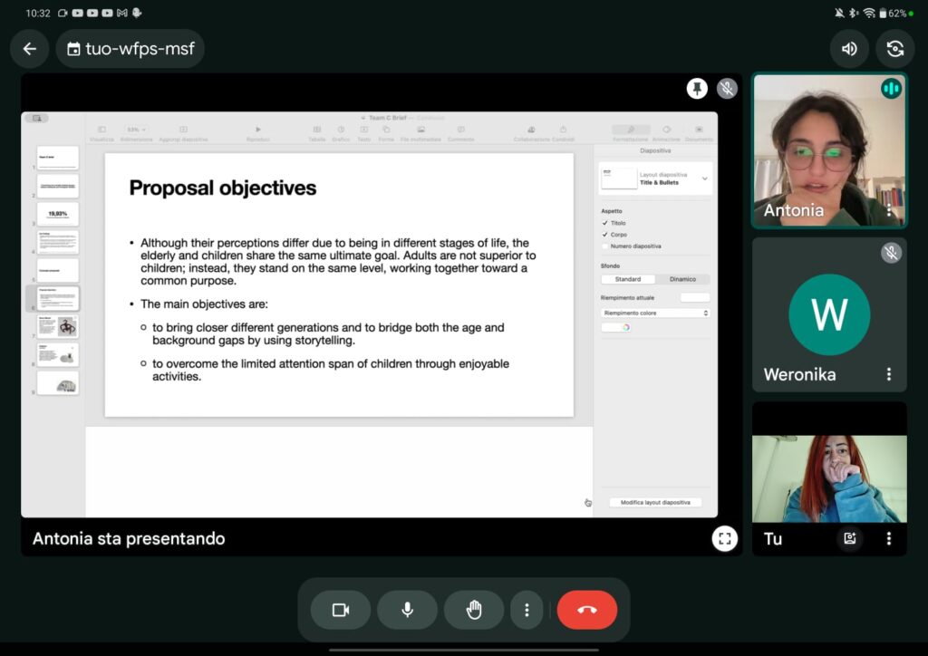The height and width of the screenshot is (656, 928).
Task: Uncheck the Corpo checkbox
Action: (x=605, y=235)
